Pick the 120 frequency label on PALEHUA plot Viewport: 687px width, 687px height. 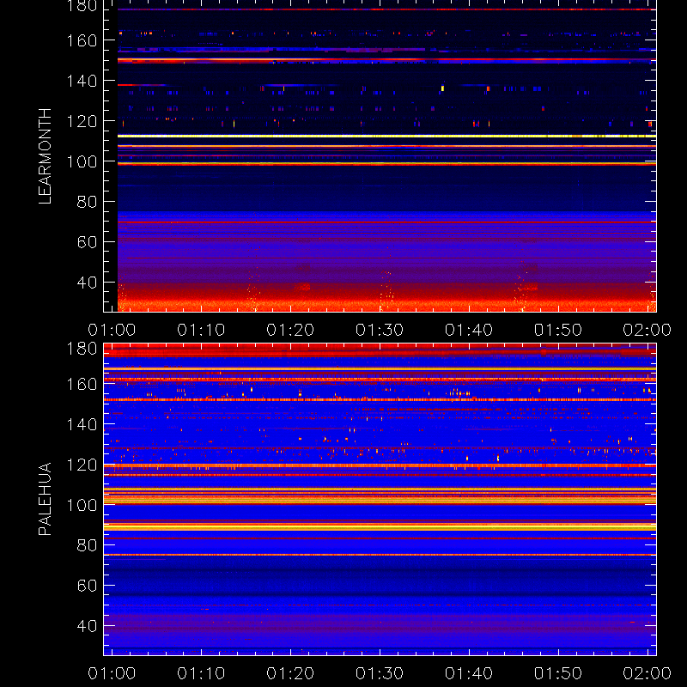tap(82, 465)
